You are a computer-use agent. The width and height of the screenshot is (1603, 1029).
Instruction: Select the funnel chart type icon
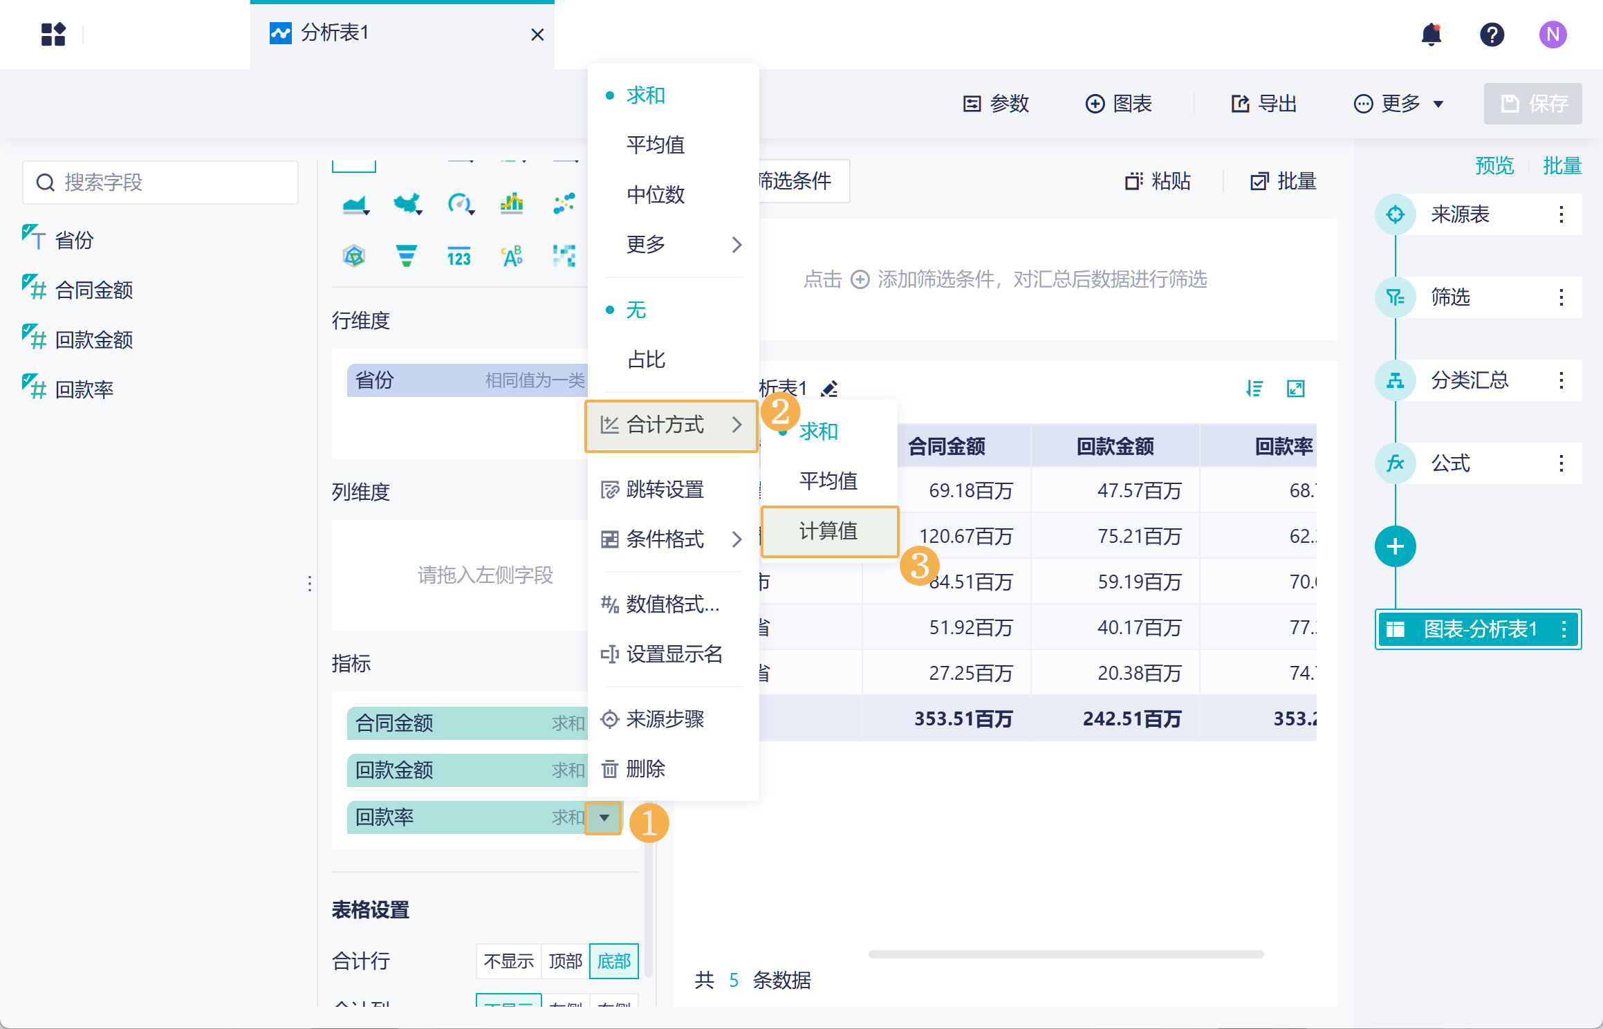pos(406,256)
